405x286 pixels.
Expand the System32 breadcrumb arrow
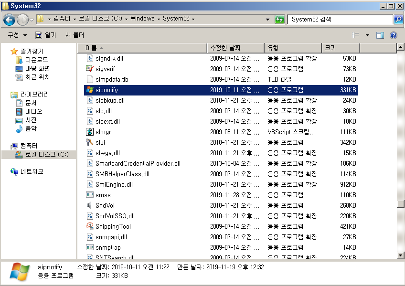tap(193, 19)
